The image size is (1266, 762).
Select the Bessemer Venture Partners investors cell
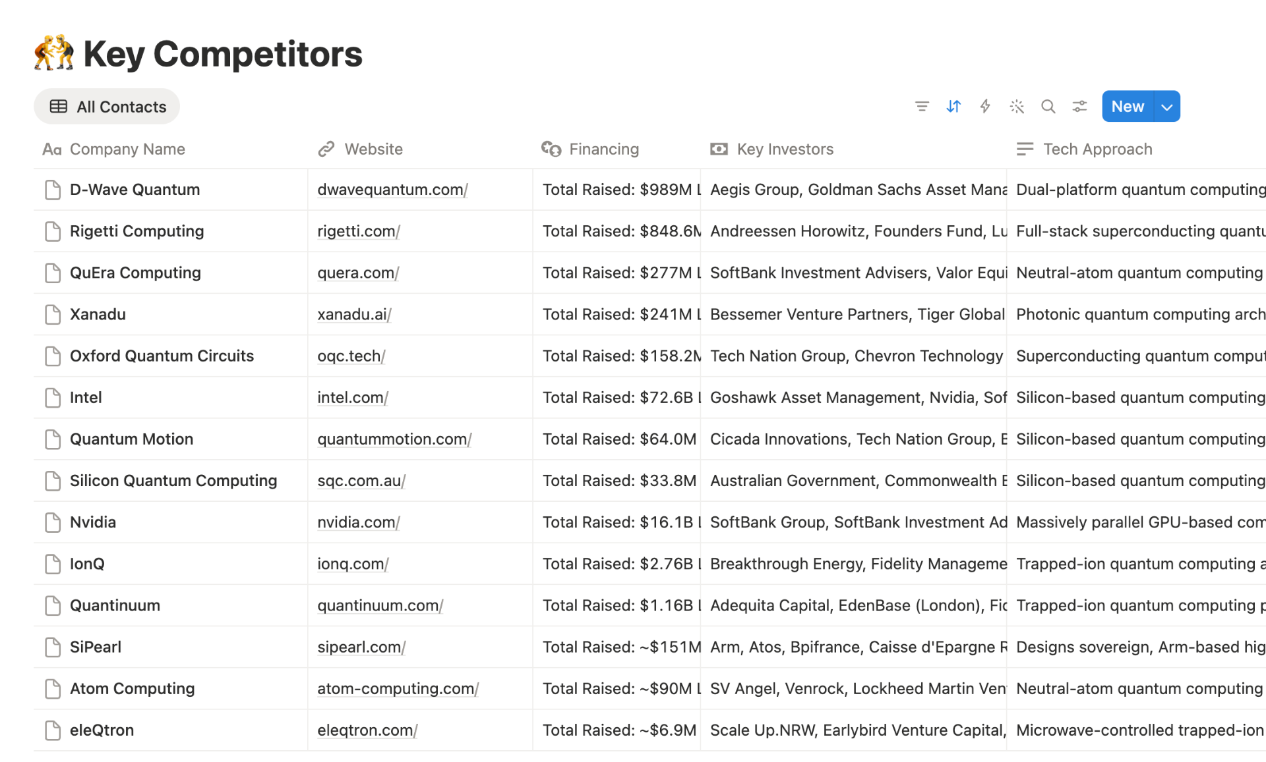pyautogui.click(x=853, y=314)
